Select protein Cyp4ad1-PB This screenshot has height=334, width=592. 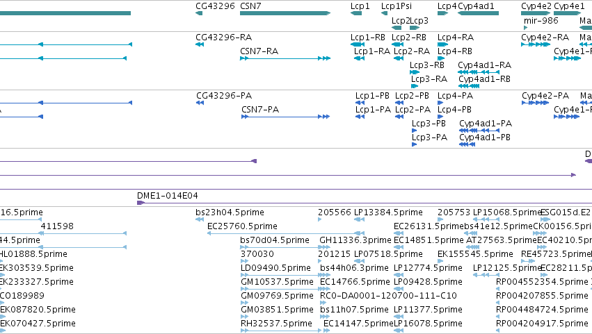coord(485,137)
